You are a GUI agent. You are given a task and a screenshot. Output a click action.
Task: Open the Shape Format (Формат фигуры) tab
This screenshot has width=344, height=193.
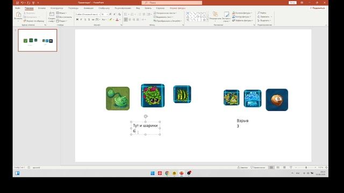[x=177, y=8]
